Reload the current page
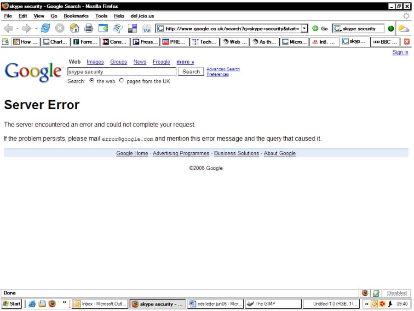The width and height of the screenshot is (414, 311). tap(46, 28)
